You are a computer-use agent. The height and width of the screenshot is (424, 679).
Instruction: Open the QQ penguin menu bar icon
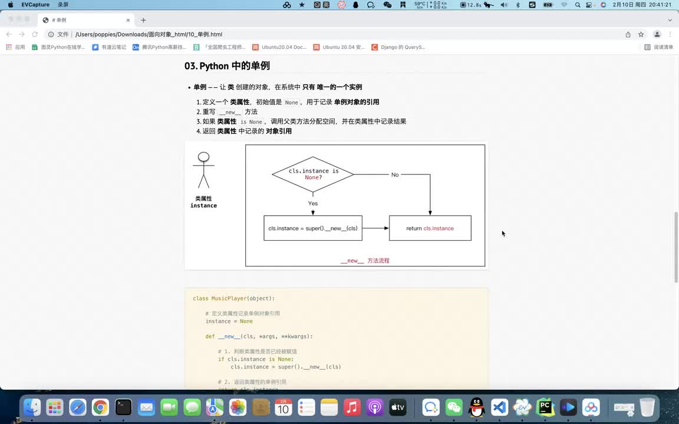point(355,5)
